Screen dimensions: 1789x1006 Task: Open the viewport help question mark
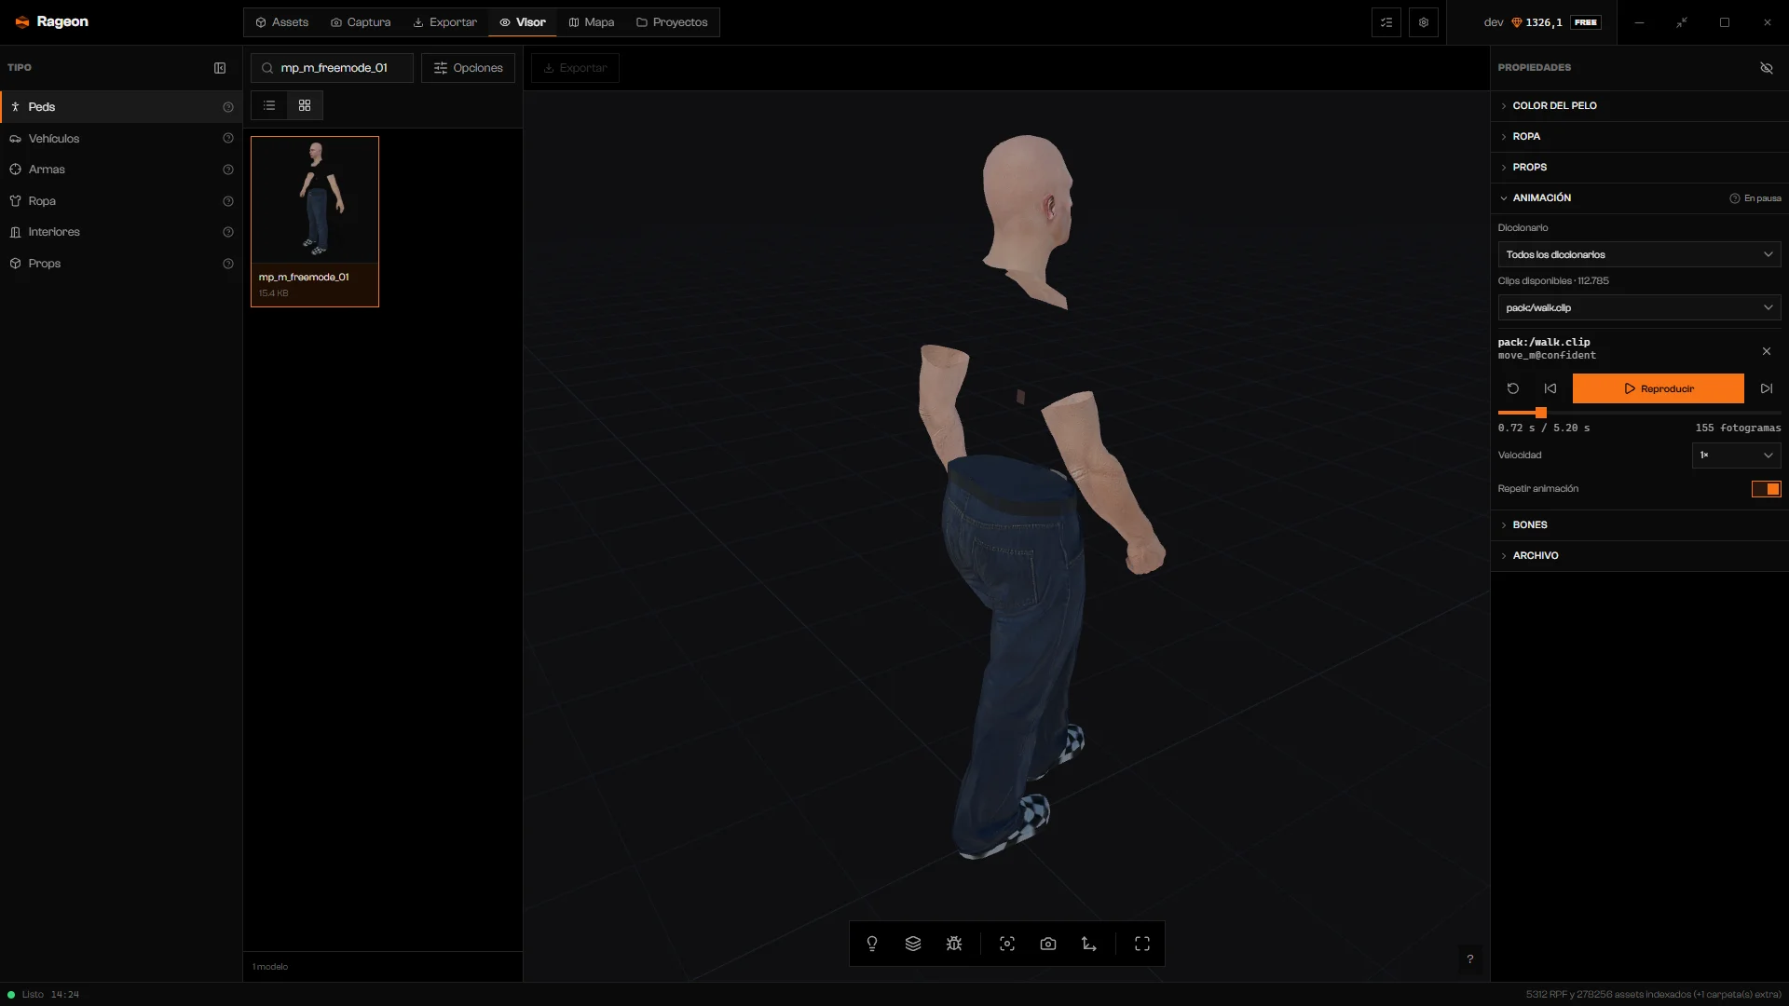(x=1470, y=958)
